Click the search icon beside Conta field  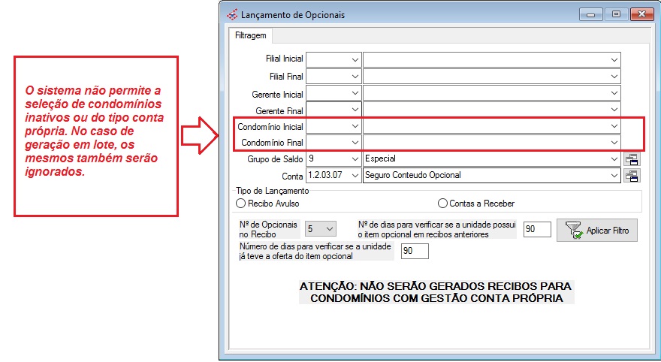click(x=631, y=176)
